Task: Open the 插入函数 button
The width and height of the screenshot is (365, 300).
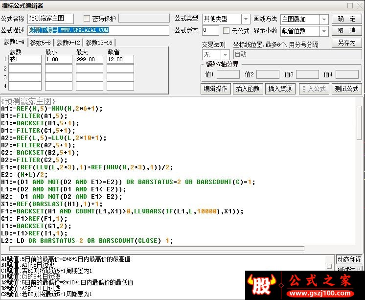Action: (x=248, y=89)
